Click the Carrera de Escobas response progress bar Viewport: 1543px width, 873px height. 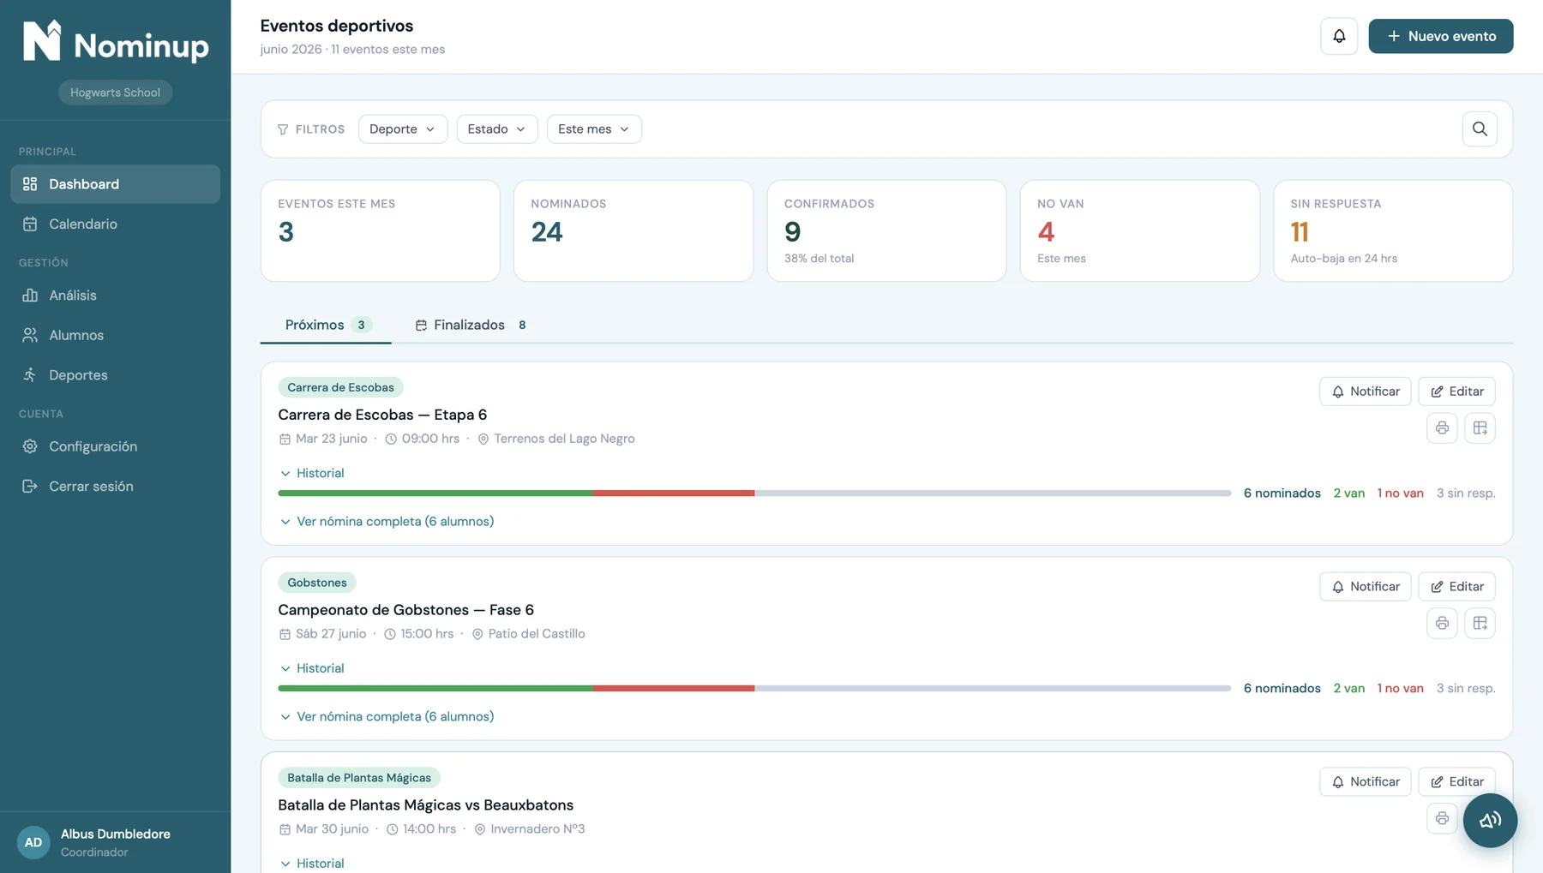click(754, 493)
